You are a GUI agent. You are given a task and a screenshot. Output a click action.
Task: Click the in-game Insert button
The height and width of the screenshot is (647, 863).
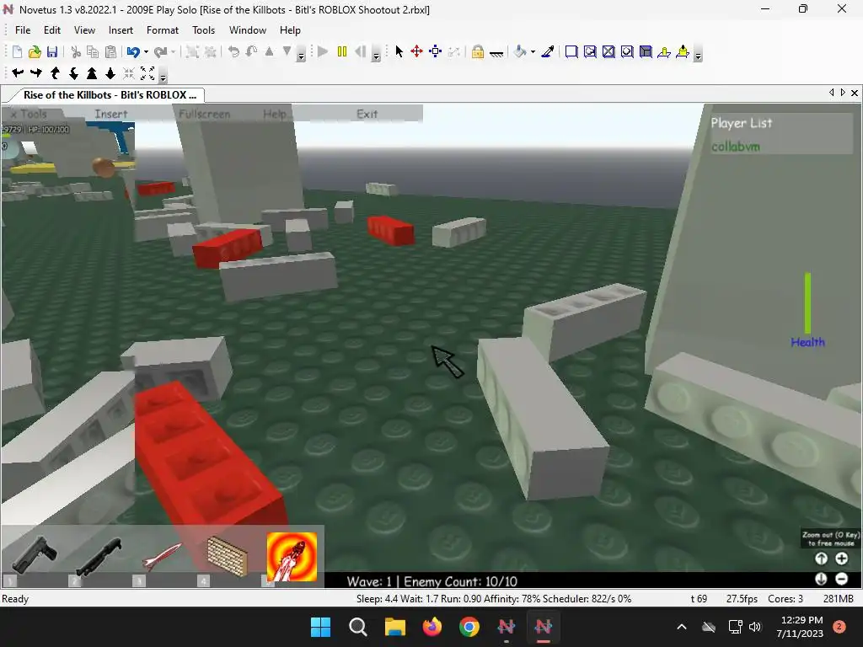point(110,114)
